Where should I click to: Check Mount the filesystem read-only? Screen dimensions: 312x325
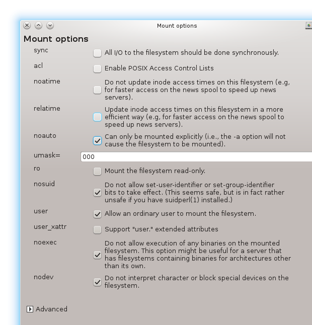[97, 171]
